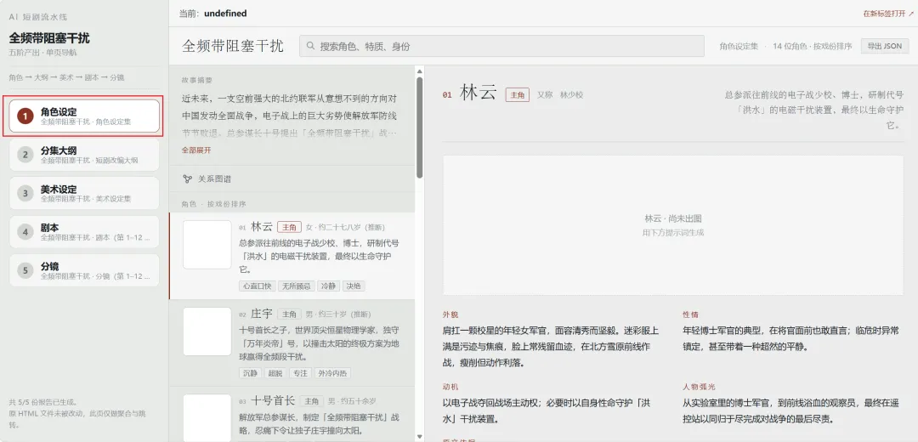
Task: Click the 角色设定集 label in the header
Action: [x=739, y=46]
